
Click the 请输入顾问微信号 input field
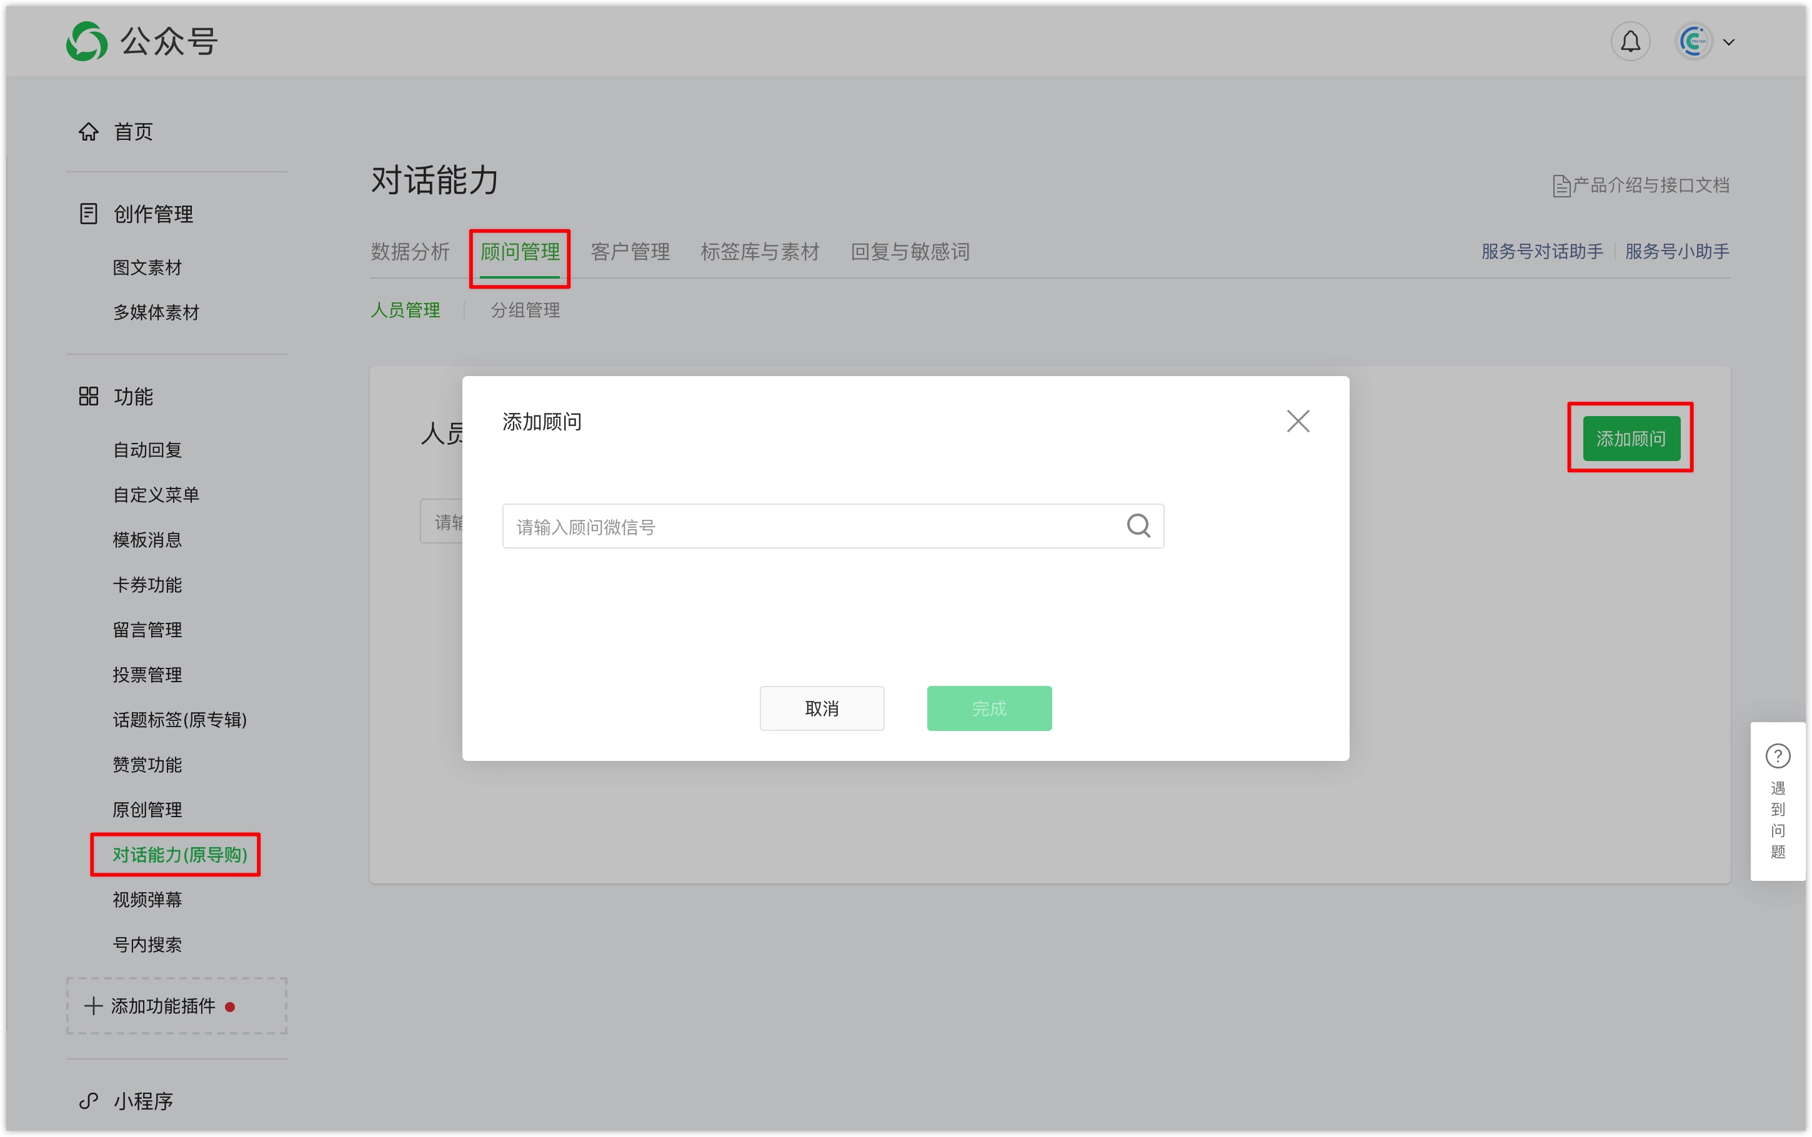pos(833,525)
